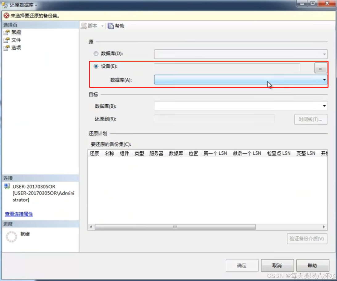This screenshot has height=281, width=337.
Task: Click the General (常规) page icon
Action: [x=6, y=32]
